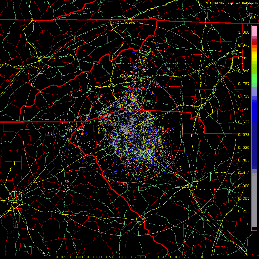
Task: Select the 0.467 scale value
Action: pos(244,160)
